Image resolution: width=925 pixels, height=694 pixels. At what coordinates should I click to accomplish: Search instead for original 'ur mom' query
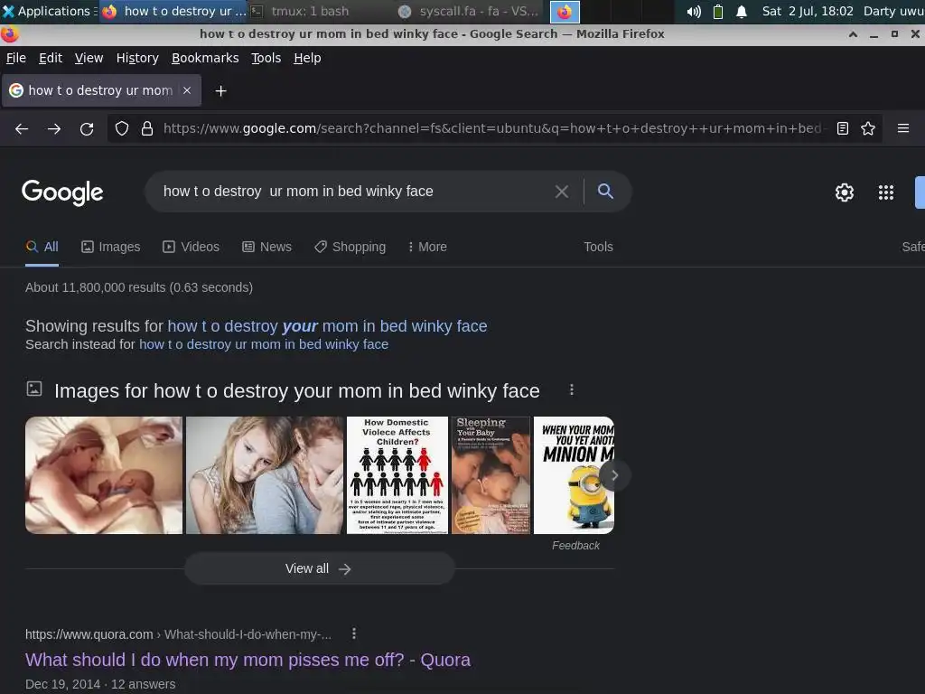click(264, 344)
